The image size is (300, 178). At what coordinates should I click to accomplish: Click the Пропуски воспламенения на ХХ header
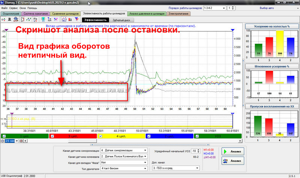(x=271, y=106)
